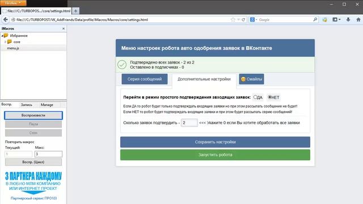Click the Firefox back arrow button
363x204 pixels.
6,20
